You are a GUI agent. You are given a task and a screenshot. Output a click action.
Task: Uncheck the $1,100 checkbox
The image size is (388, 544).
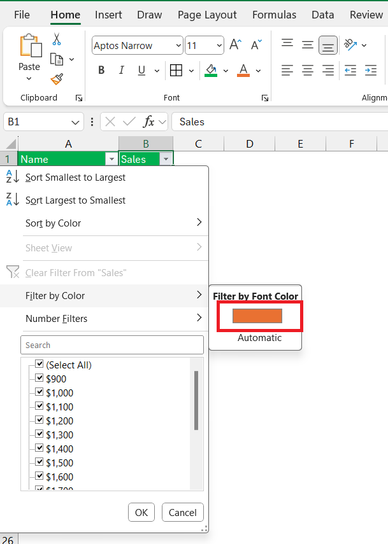[40, 406]
